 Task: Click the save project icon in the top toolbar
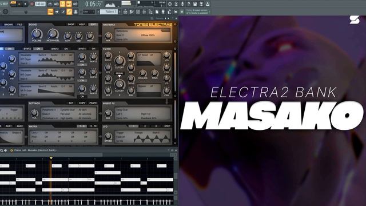(195, 4)
